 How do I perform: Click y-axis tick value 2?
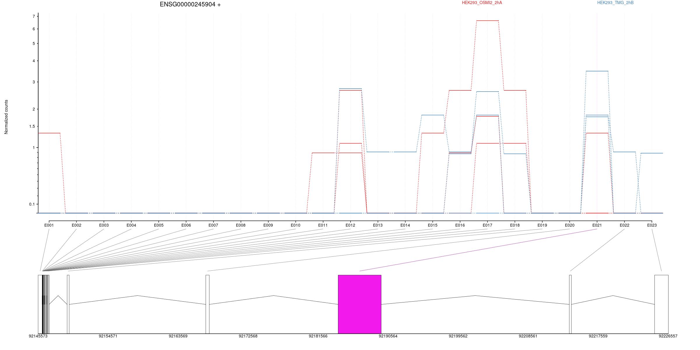pos(34,109)
